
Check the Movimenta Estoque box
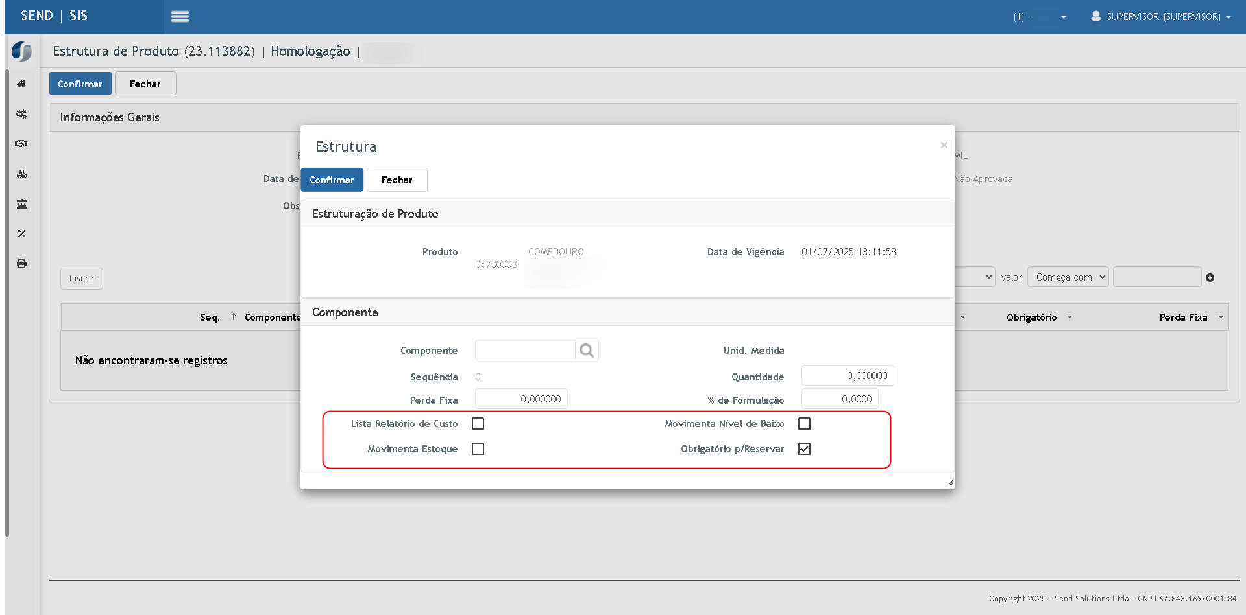478,449
